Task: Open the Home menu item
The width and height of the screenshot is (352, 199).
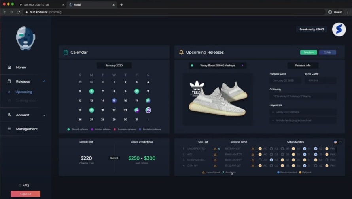Action: pos(21,67)
